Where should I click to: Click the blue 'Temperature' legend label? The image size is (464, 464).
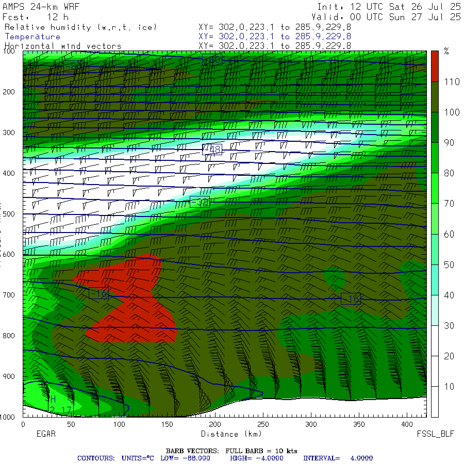point(32,37)
